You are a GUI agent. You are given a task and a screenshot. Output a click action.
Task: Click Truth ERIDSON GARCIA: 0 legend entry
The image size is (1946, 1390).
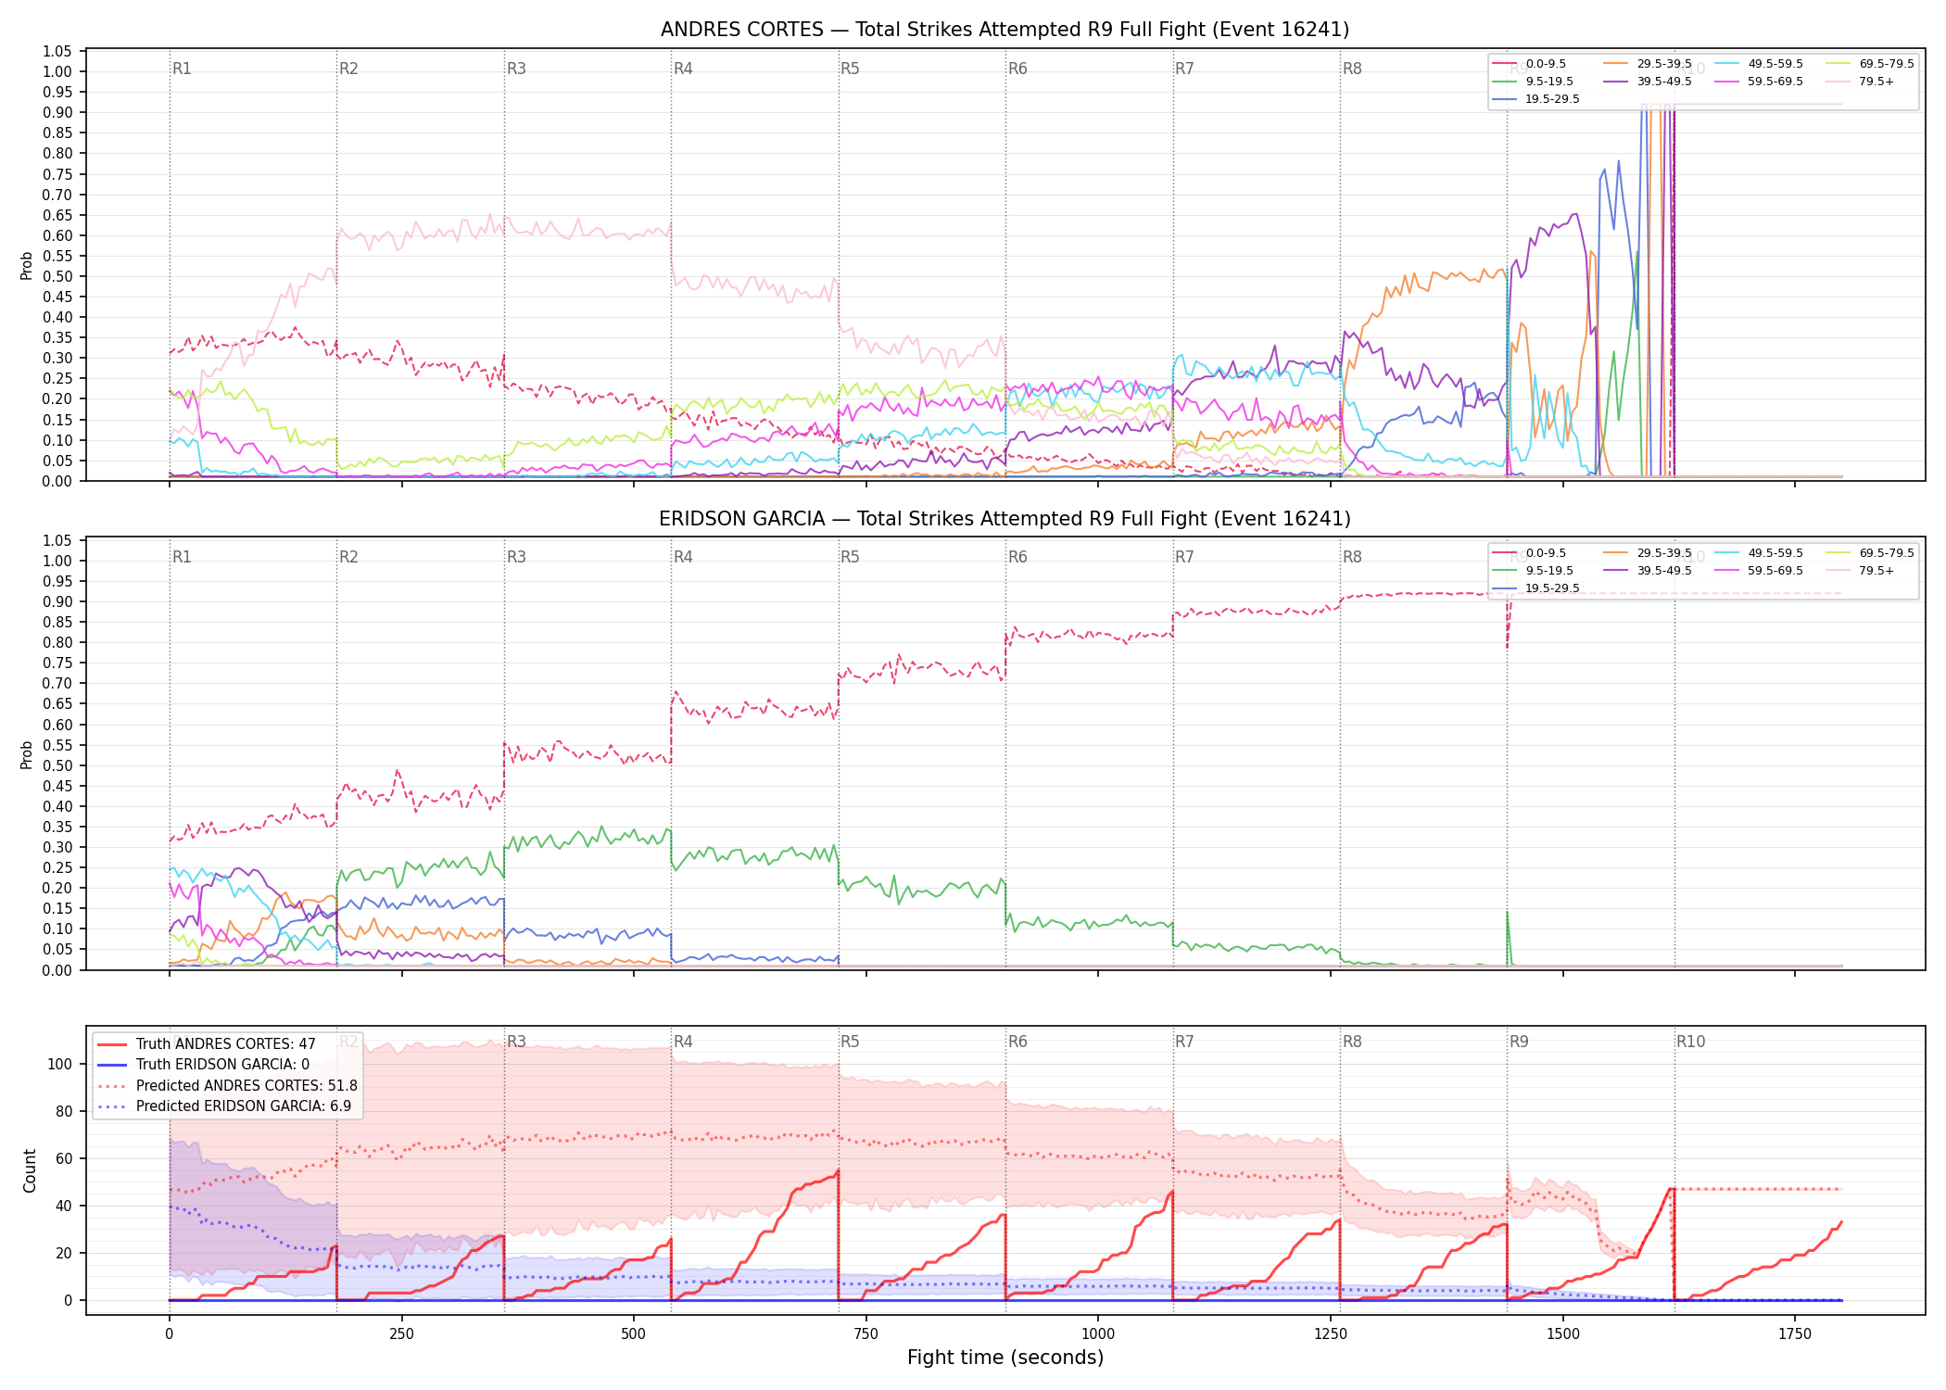click(x=203, y=1065)
